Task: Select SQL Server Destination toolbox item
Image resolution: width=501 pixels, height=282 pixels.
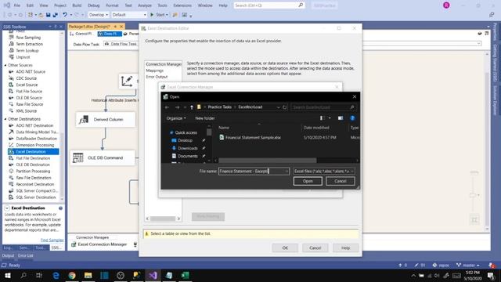Action: [x=36, y=197]
